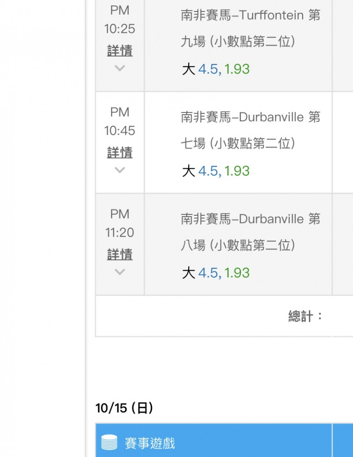Open 詳情 link for PM 11:20 race
Image resolution: width=353 pixels, height=457 pixels.
click(120, 255)
